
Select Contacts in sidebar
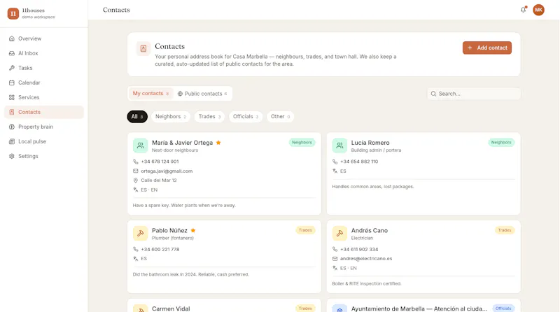pos(44,112)
